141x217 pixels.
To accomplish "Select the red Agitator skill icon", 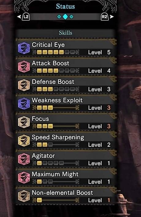I will (24, 159).
